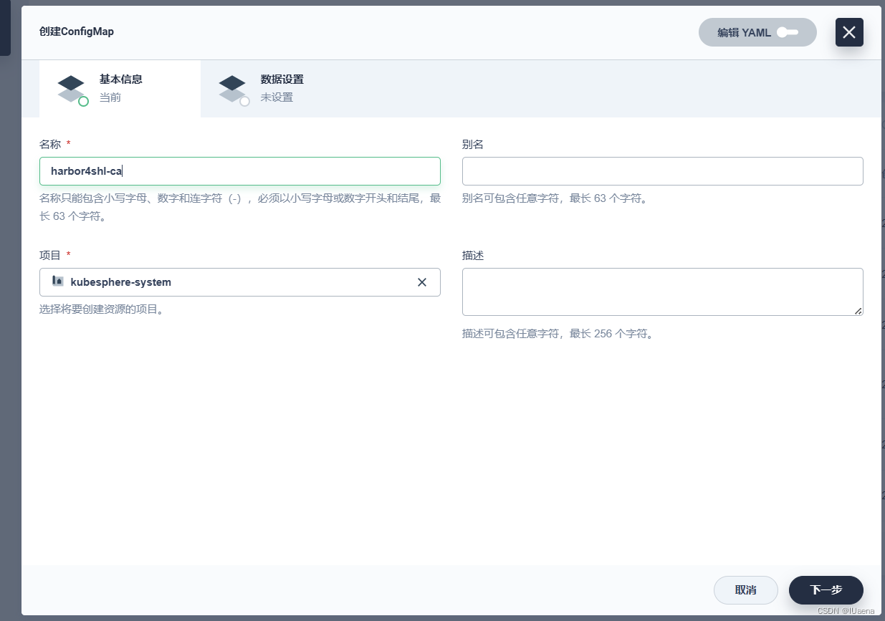The height and width of the screenshot is (621, 885).
Task: Select the 基本信息 step tab
Action: [x=120, y=89]
